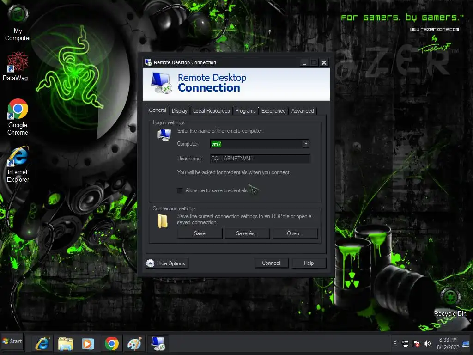Open the DataWag desktop shortcut

(18, 67)
